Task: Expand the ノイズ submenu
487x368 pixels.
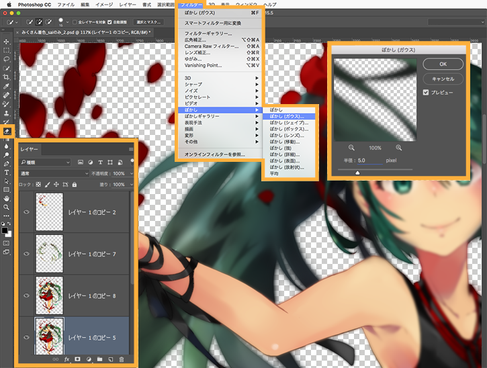Action: pos(220,91)
